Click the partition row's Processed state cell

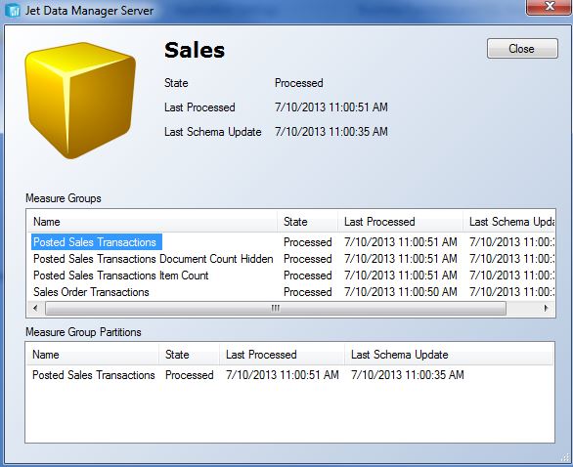point(190,375)
